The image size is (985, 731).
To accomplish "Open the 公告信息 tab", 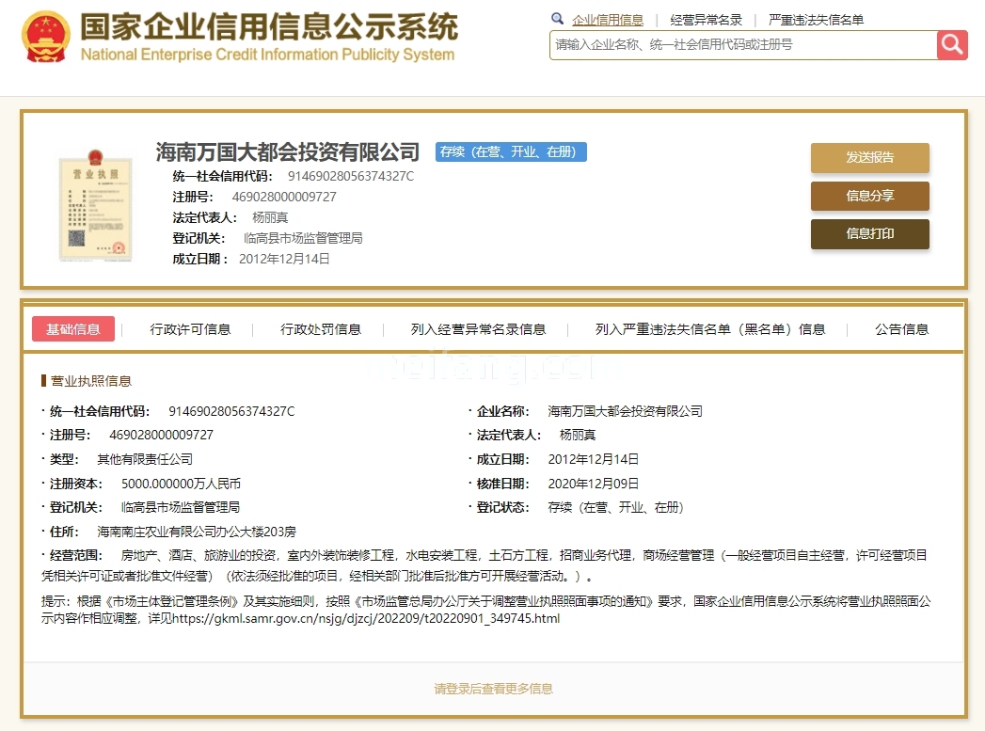I will pyautogui.click(x=901, y=329).
